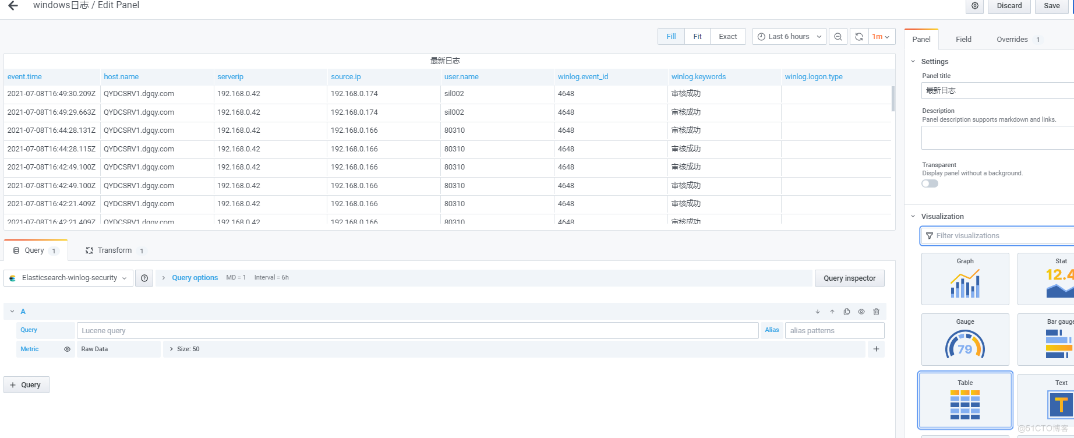Switch to the Transform tab
Image resolution: width=1074 pixels, height=438 pixels.
coord(115,250)
